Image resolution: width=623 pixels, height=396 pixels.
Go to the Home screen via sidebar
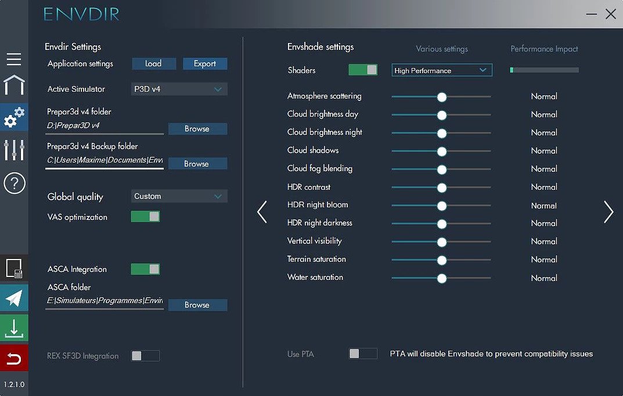pos(13,85)
